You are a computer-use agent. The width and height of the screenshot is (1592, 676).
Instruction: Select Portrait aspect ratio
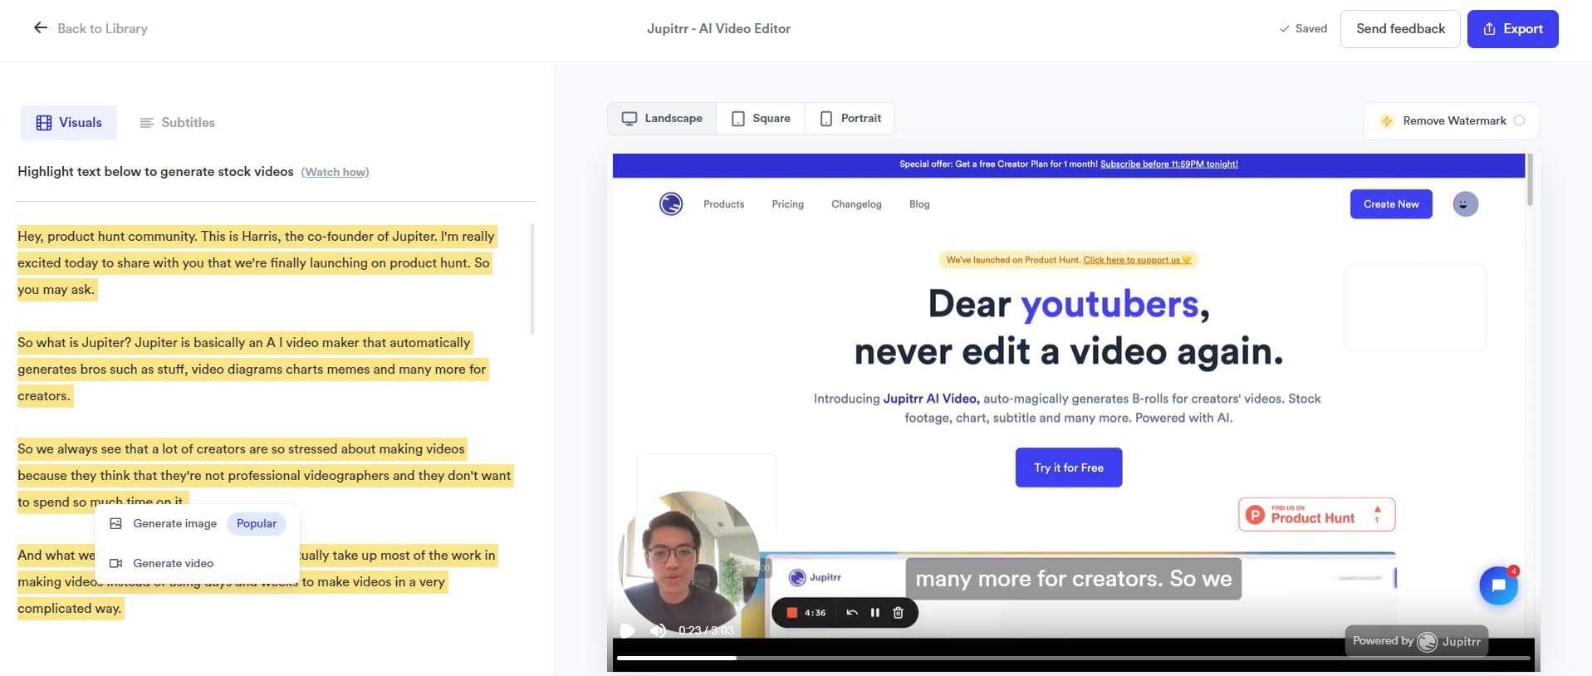click(850, 119)
